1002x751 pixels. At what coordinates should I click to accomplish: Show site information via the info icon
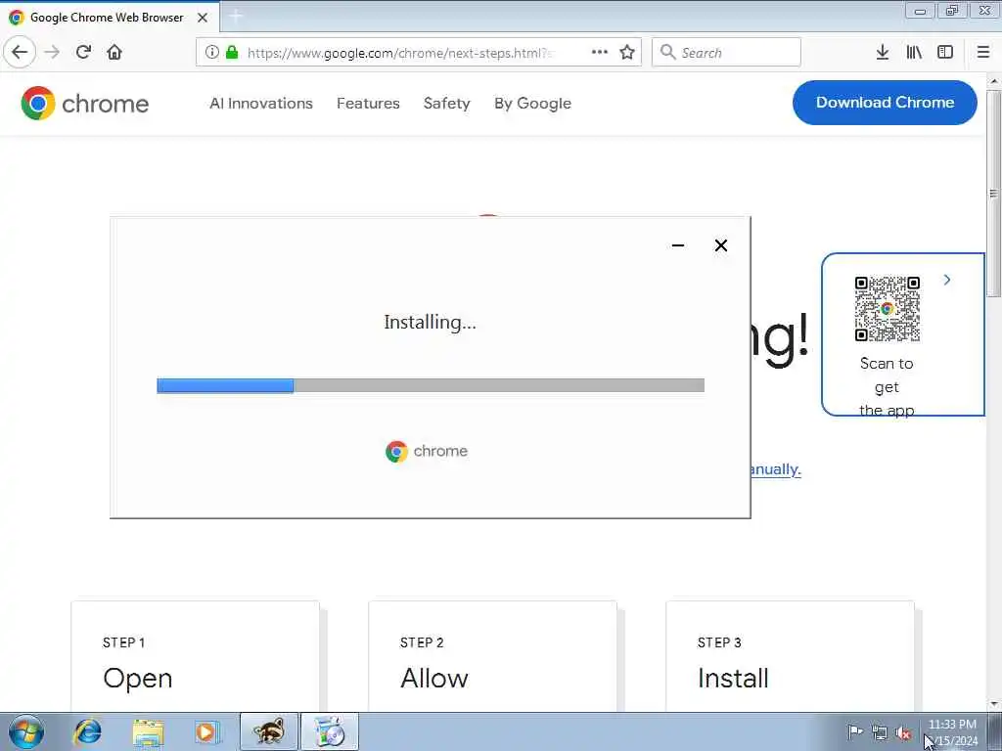point(212,53)
